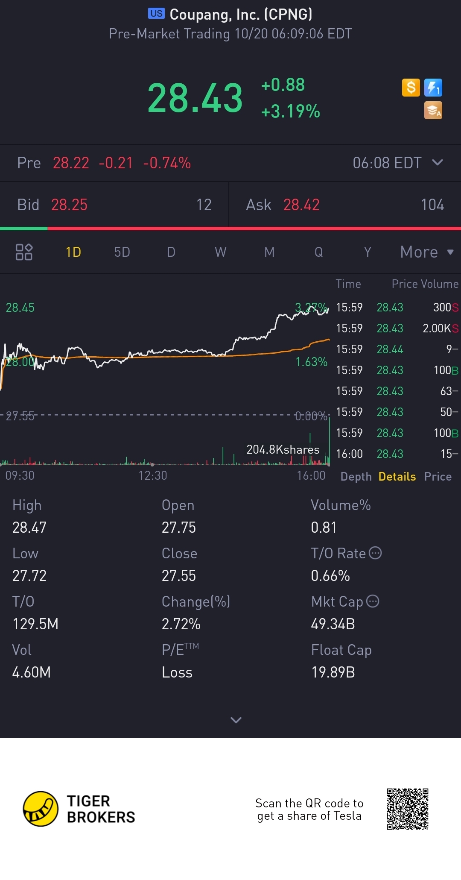Tap the Mkt Cap value 49.34B
461x880 pixels.
[x=333, y=624]
